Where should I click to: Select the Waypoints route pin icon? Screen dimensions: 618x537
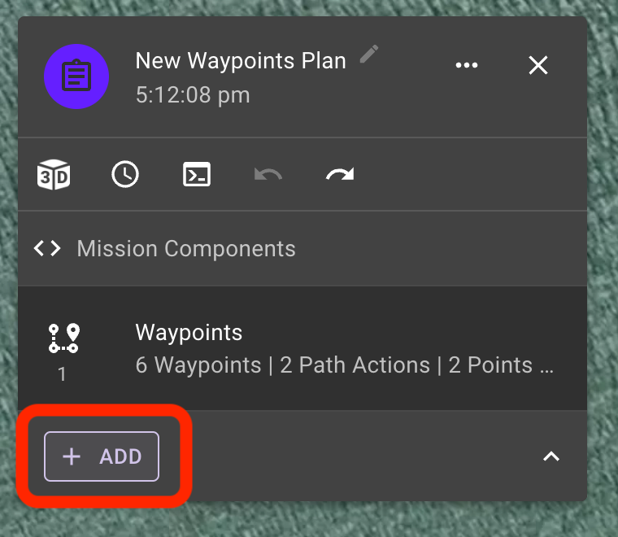64,338
